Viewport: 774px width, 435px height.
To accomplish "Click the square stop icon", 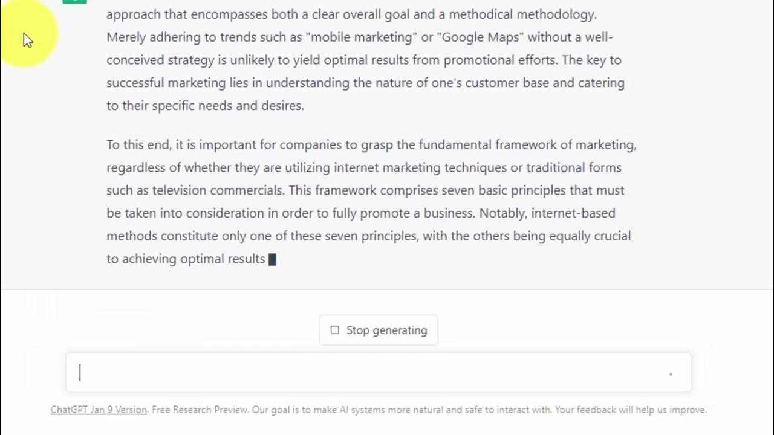I will (x=334, y=330).
